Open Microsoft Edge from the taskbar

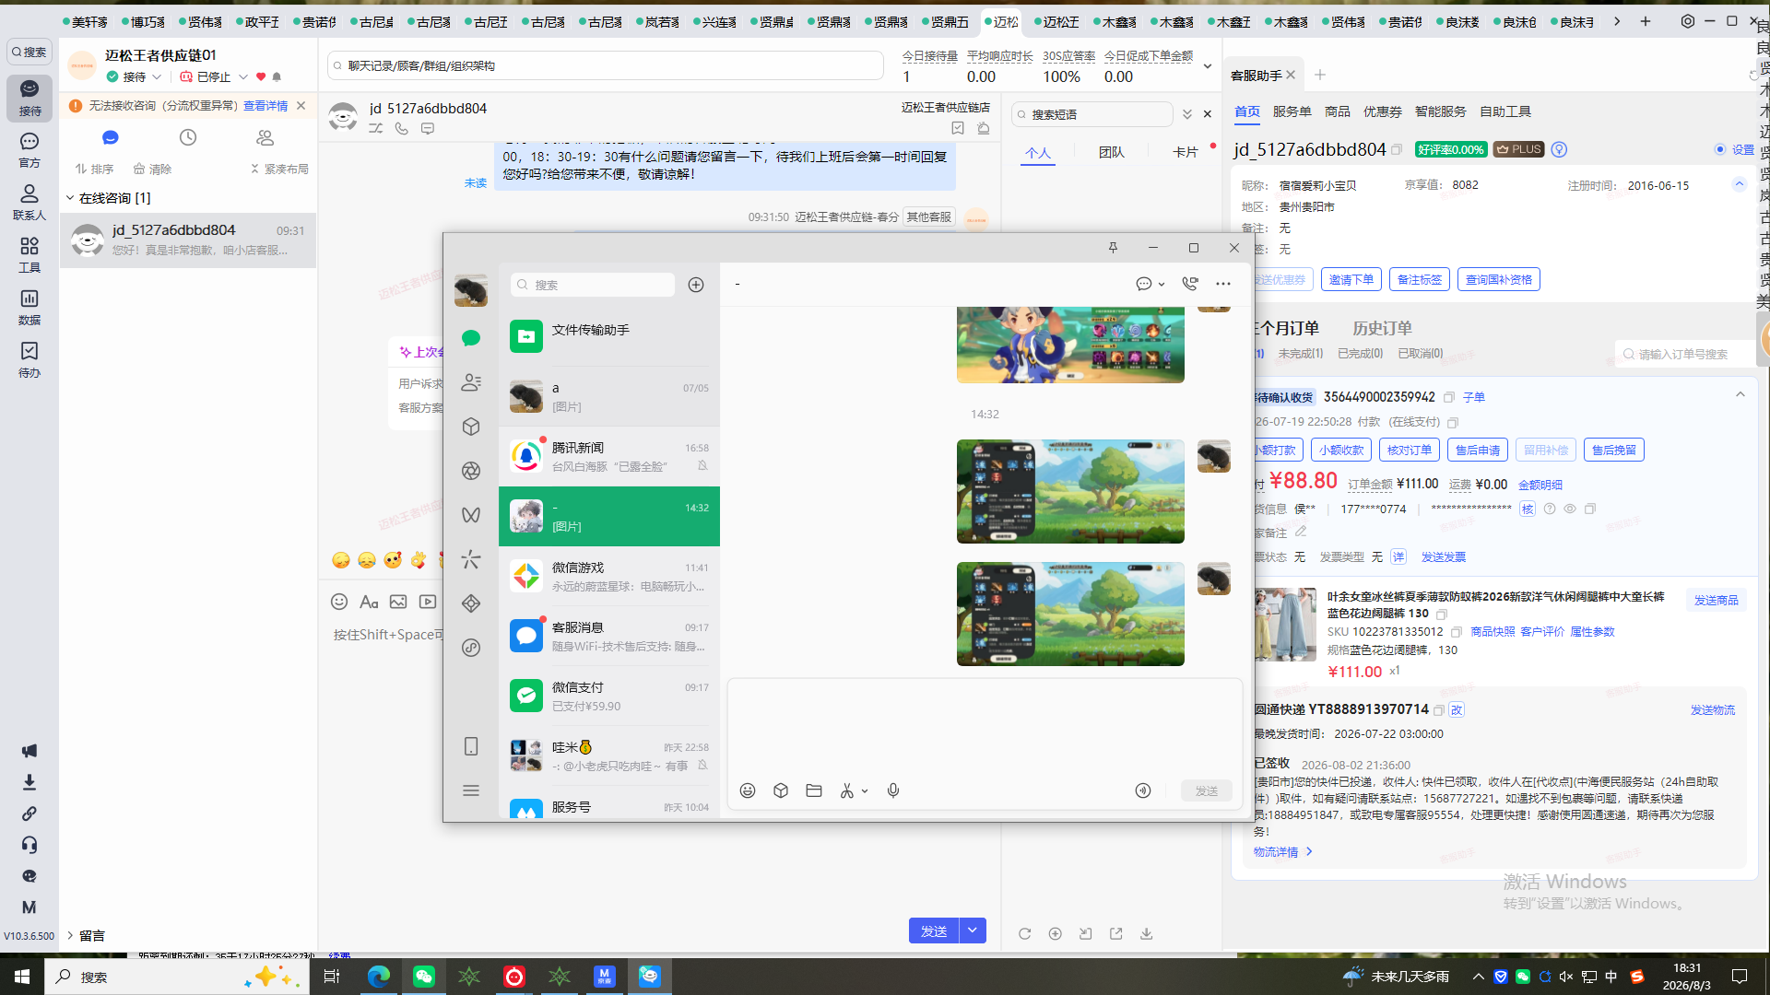click(x=379, y=977)
